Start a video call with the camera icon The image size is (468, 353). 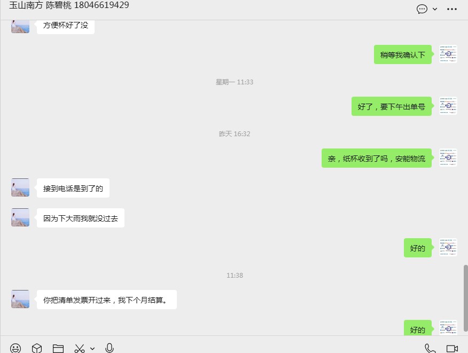pos(452,349)
